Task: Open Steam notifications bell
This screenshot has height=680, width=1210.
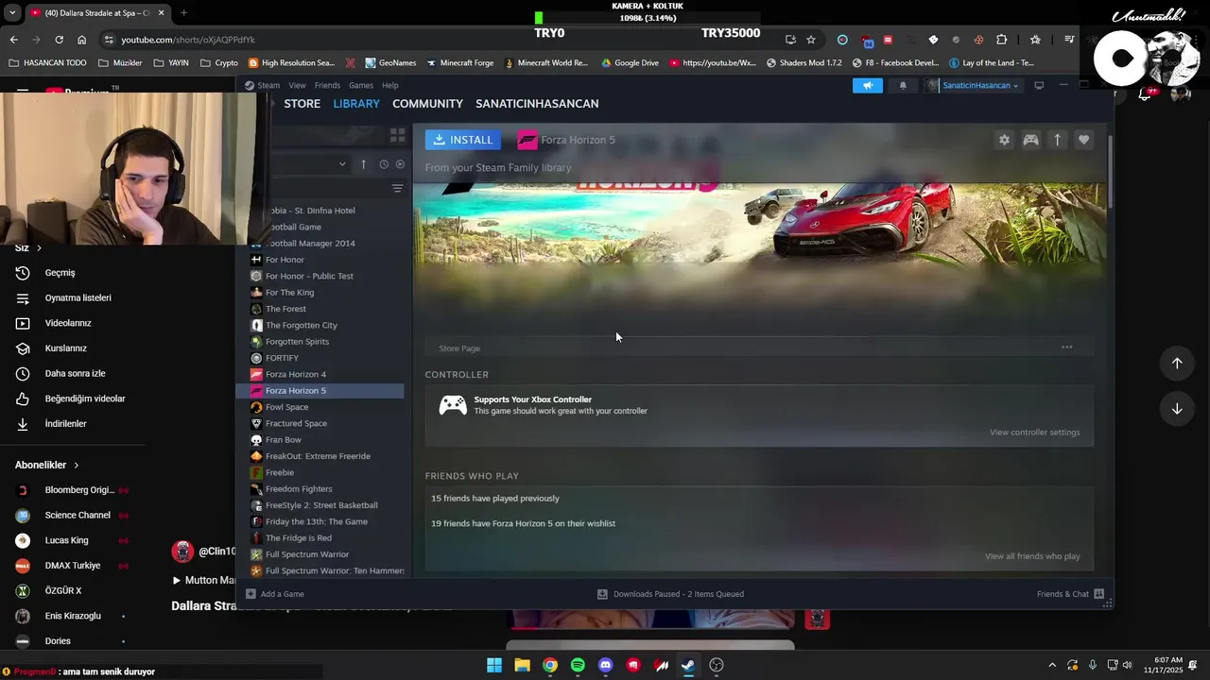Action: 902,85
